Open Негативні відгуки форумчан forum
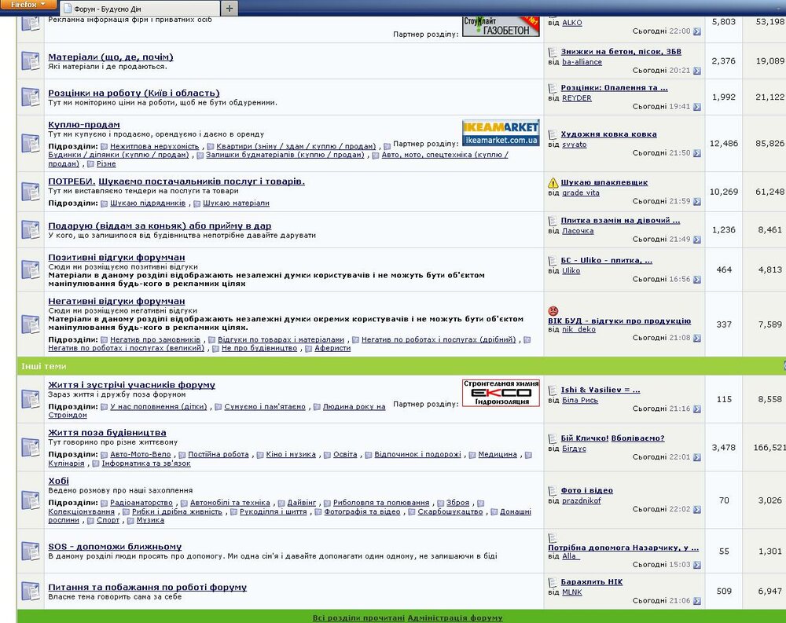Screen dimensions: 786x623 point(116,301)
